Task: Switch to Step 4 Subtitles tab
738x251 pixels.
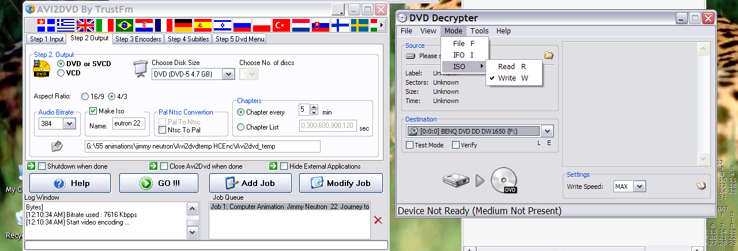Action: pos(189,39)
